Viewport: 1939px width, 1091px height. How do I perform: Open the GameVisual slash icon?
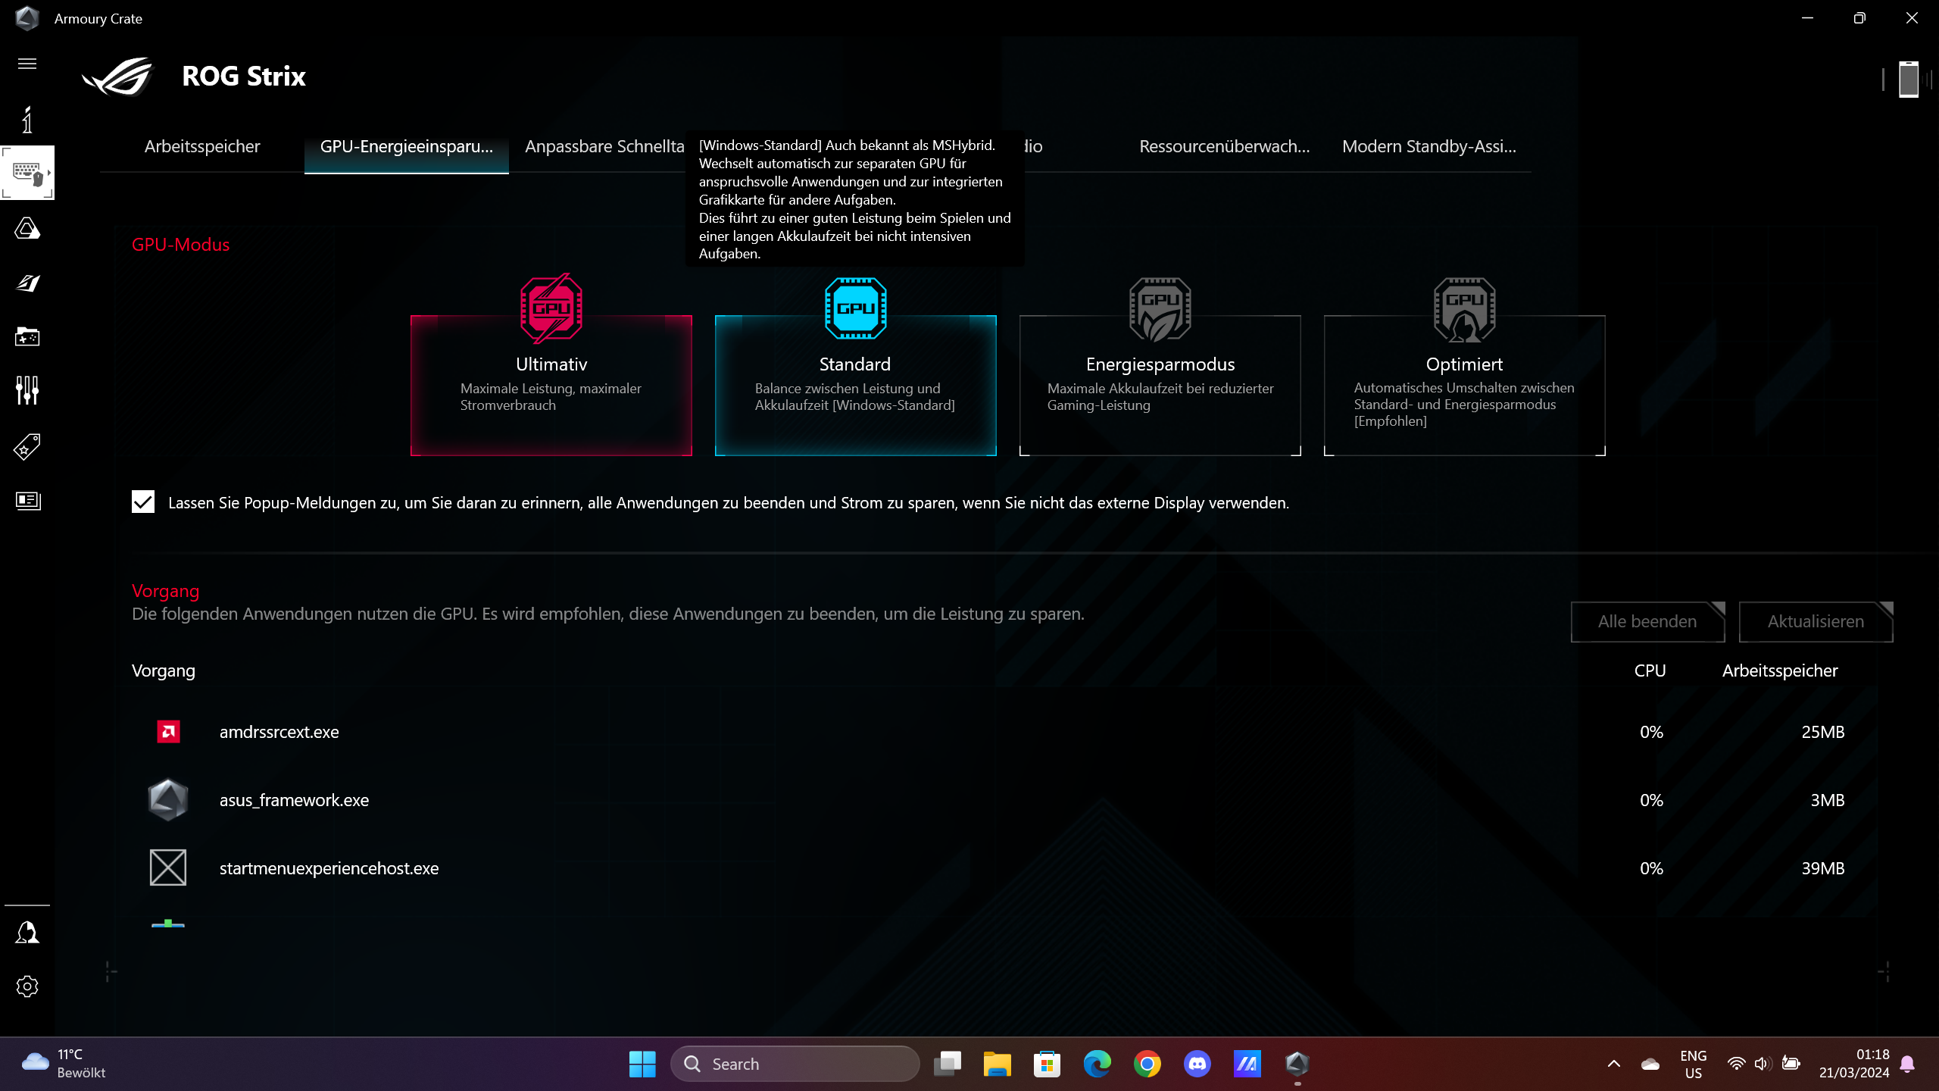pyautogui.click(x=27, y=283)
